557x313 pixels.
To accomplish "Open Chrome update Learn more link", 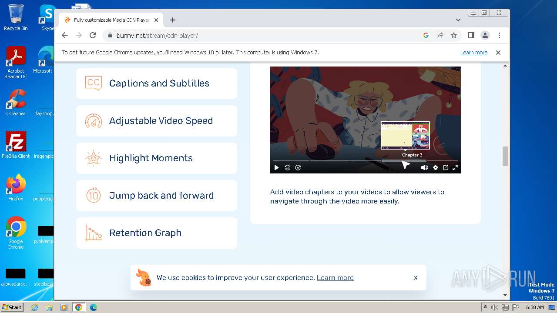I will tap(474, 53).
